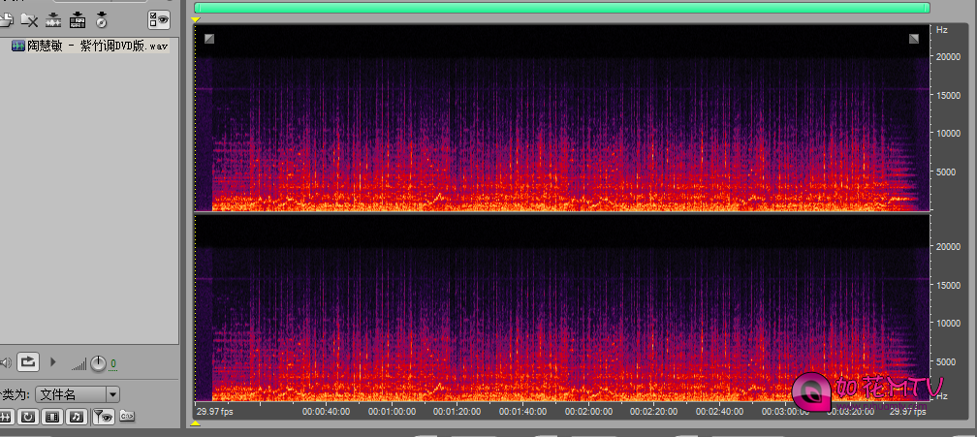The height and width of the screenshot is (437, 977).
Task: Toggle the file panel show-options eye button
Action: pos(159,20)
